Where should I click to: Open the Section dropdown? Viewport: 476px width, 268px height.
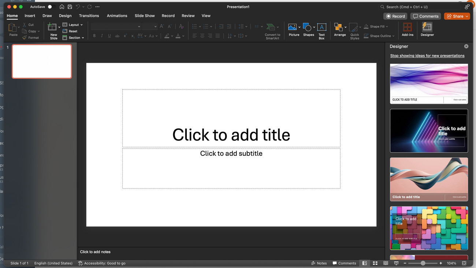[x=74, y=38]
